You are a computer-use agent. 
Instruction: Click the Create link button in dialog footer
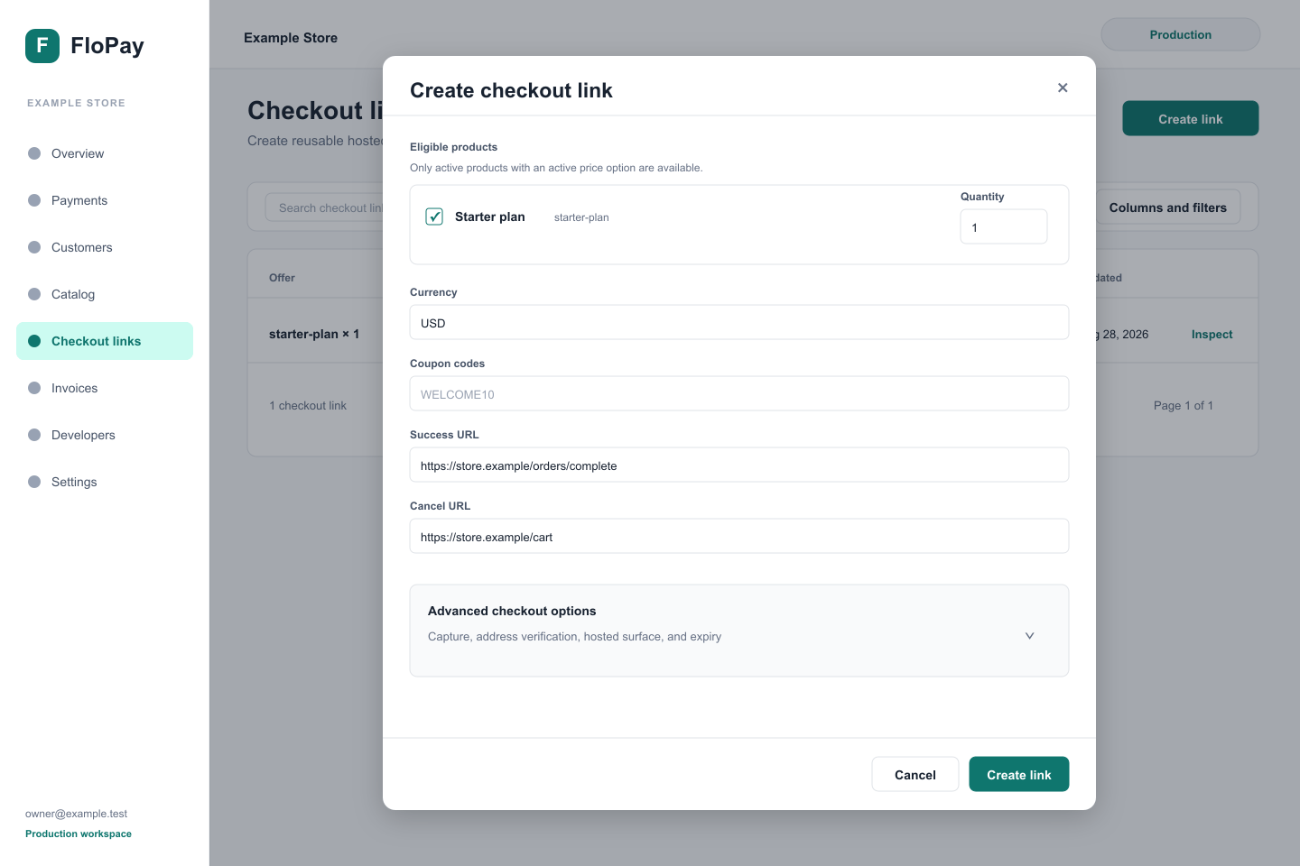[x=1019, y=774]
